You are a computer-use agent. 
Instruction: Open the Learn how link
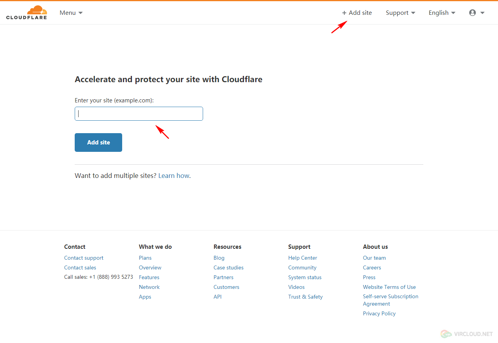(174, 176)
